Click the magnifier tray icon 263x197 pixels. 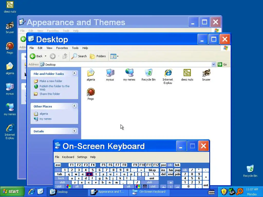tap(240, 192)
